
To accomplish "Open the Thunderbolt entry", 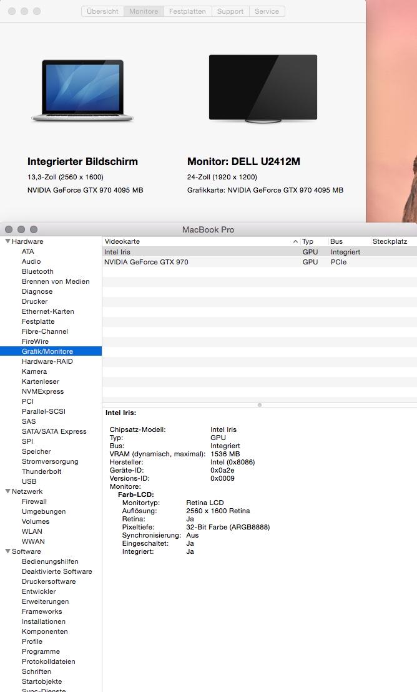I will [x=42, y=471].
